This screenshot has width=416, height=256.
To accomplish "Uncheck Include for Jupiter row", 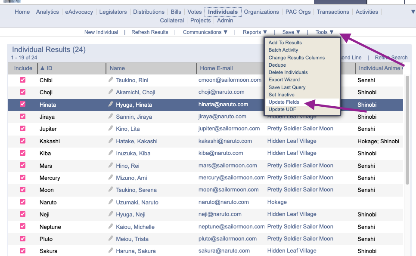I will pos(22,129).
